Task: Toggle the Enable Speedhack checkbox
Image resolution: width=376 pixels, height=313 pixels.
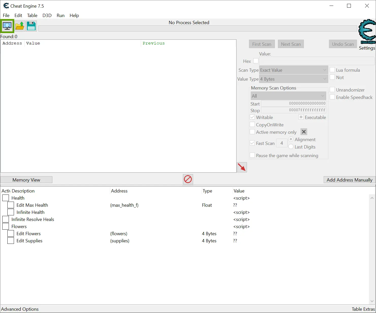Action: (x=332, y=97)
